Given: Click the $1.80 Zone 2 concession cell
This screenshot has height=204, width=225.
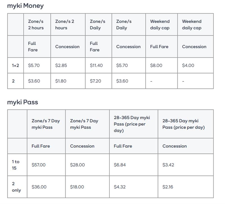Looking at the screenshot, I should pyautogui.click(x=61, y=81).
